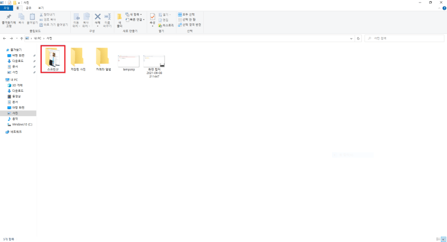Click 바로 가기 붙여넣기 (paste shortcut)
The height and width of the screenshot is (242, 447).
[x=54, y=25]
